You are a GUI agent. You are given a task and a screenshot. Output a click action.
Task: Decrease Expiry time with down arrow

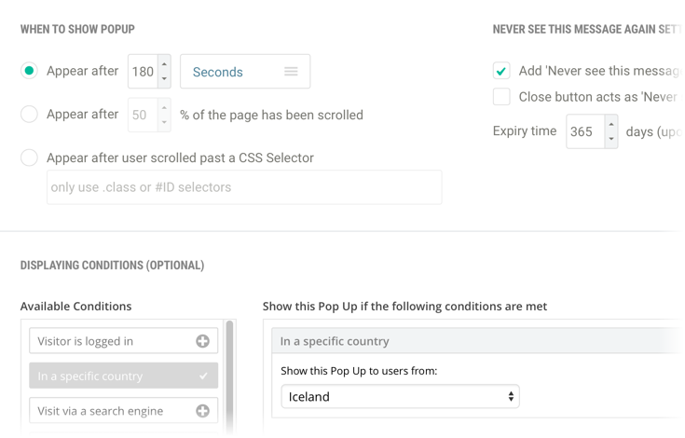point(611,139)
